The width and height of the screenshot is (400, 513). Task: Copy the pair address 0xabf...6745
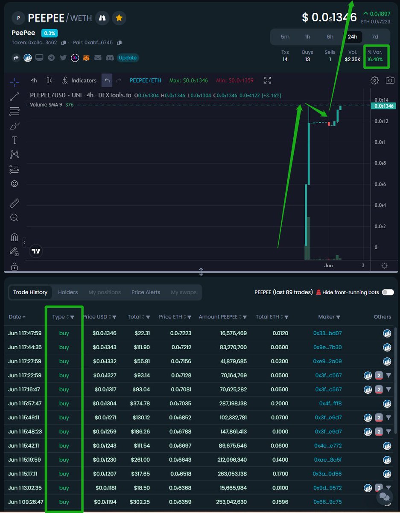(x=120, y=43)
